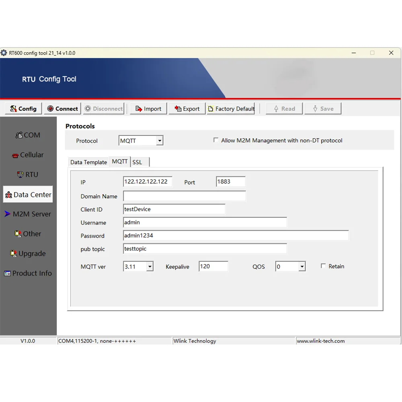Image resolution: width=402 pixels, height=402 pixels.
Task: Expand the QOS dropdown
Action: [302, 267]
